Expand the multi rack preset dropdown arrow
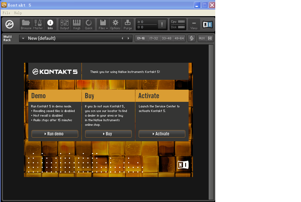 [x=23, y=38]
